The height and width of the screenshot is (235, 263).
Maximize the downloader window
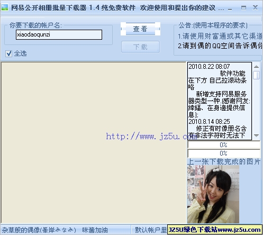(x=243, y=7)
